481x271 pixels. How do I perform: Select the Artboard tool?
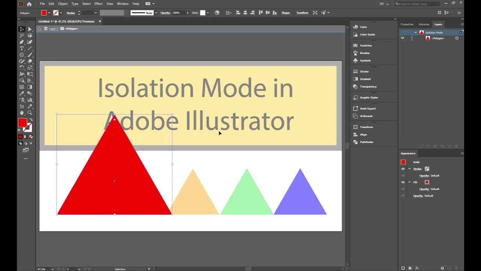point(22,106)
